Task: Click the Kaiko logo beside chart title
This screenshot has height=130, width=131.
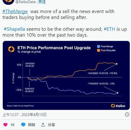Action: click(x=11, y=49)
